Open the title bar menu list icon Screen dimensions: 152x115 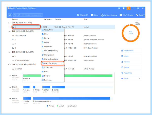(x=119, y=8)
